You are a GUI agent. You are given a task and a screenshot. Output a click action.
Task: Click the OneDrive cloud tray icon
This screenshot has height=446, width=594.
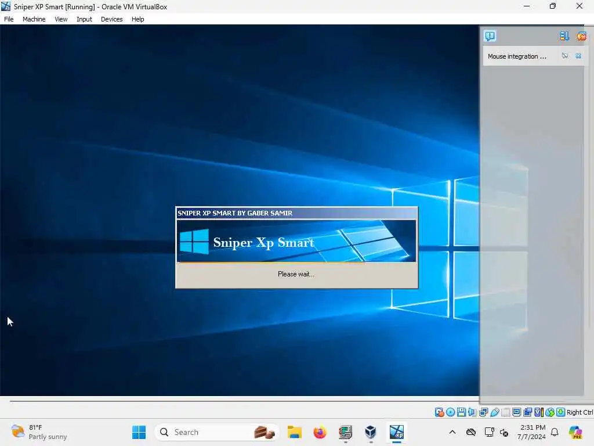click(x=471, y=432)
